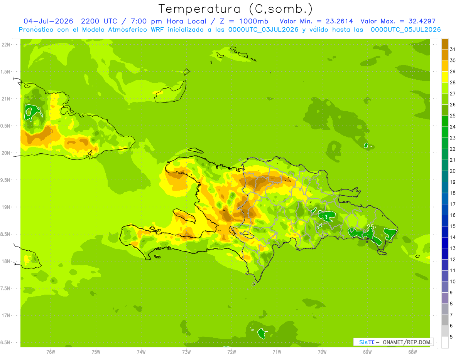The image size is (463, 357).
Task: Select the 'Z = 1000mb' level text
Action: pyautogui.click(x=244, y=21)
